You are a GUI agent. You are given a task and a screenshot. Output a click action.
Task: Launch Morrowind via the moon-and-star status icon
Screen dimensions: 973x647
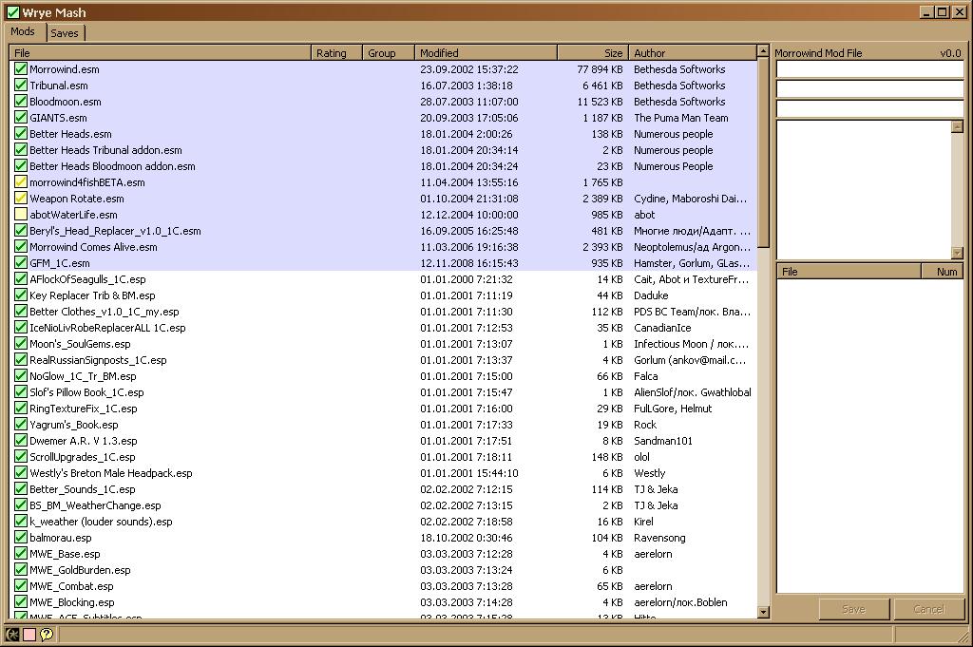12,634
